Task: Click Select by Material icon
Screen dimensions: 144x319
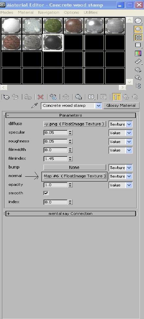Action: coord(138,78)
